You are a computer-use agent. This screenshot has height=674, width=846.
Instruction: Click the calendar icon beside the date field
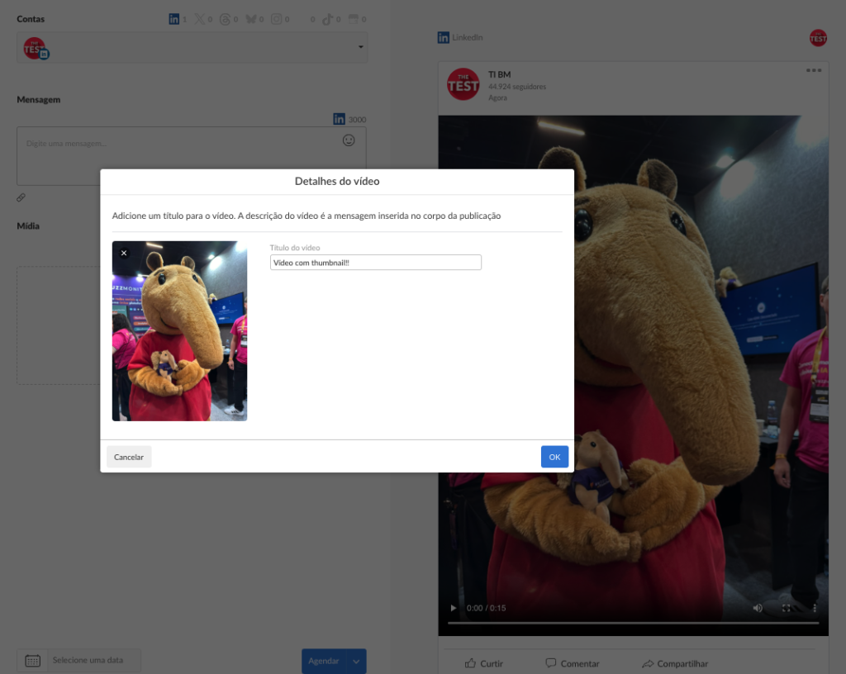(33, 660)
